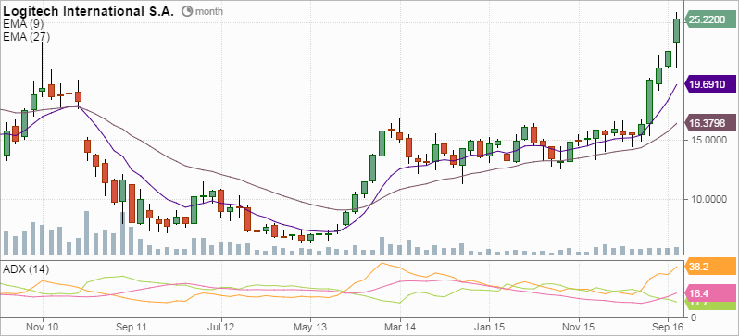The image size is (739, 336).
Task: Click the Mar 14 date axis label
Action: tap(400, 326)
